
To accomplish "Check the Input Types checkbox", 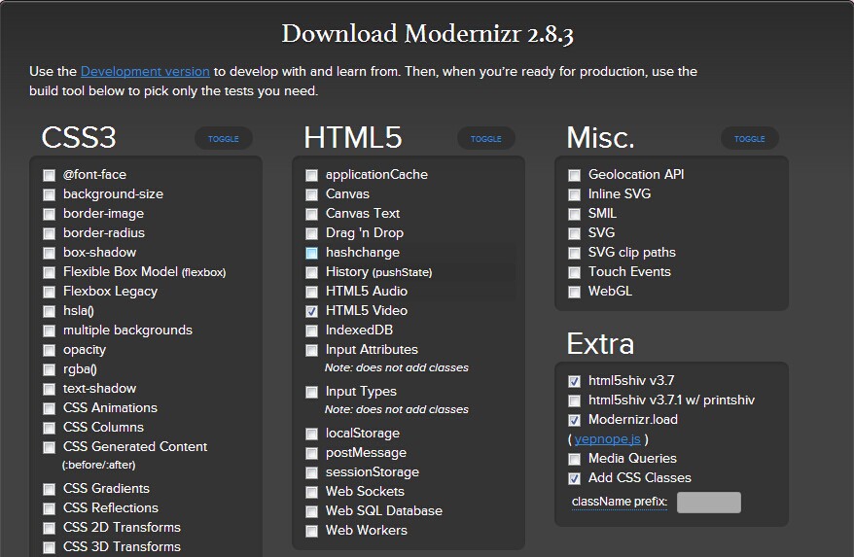I will [x=311, y=392].
